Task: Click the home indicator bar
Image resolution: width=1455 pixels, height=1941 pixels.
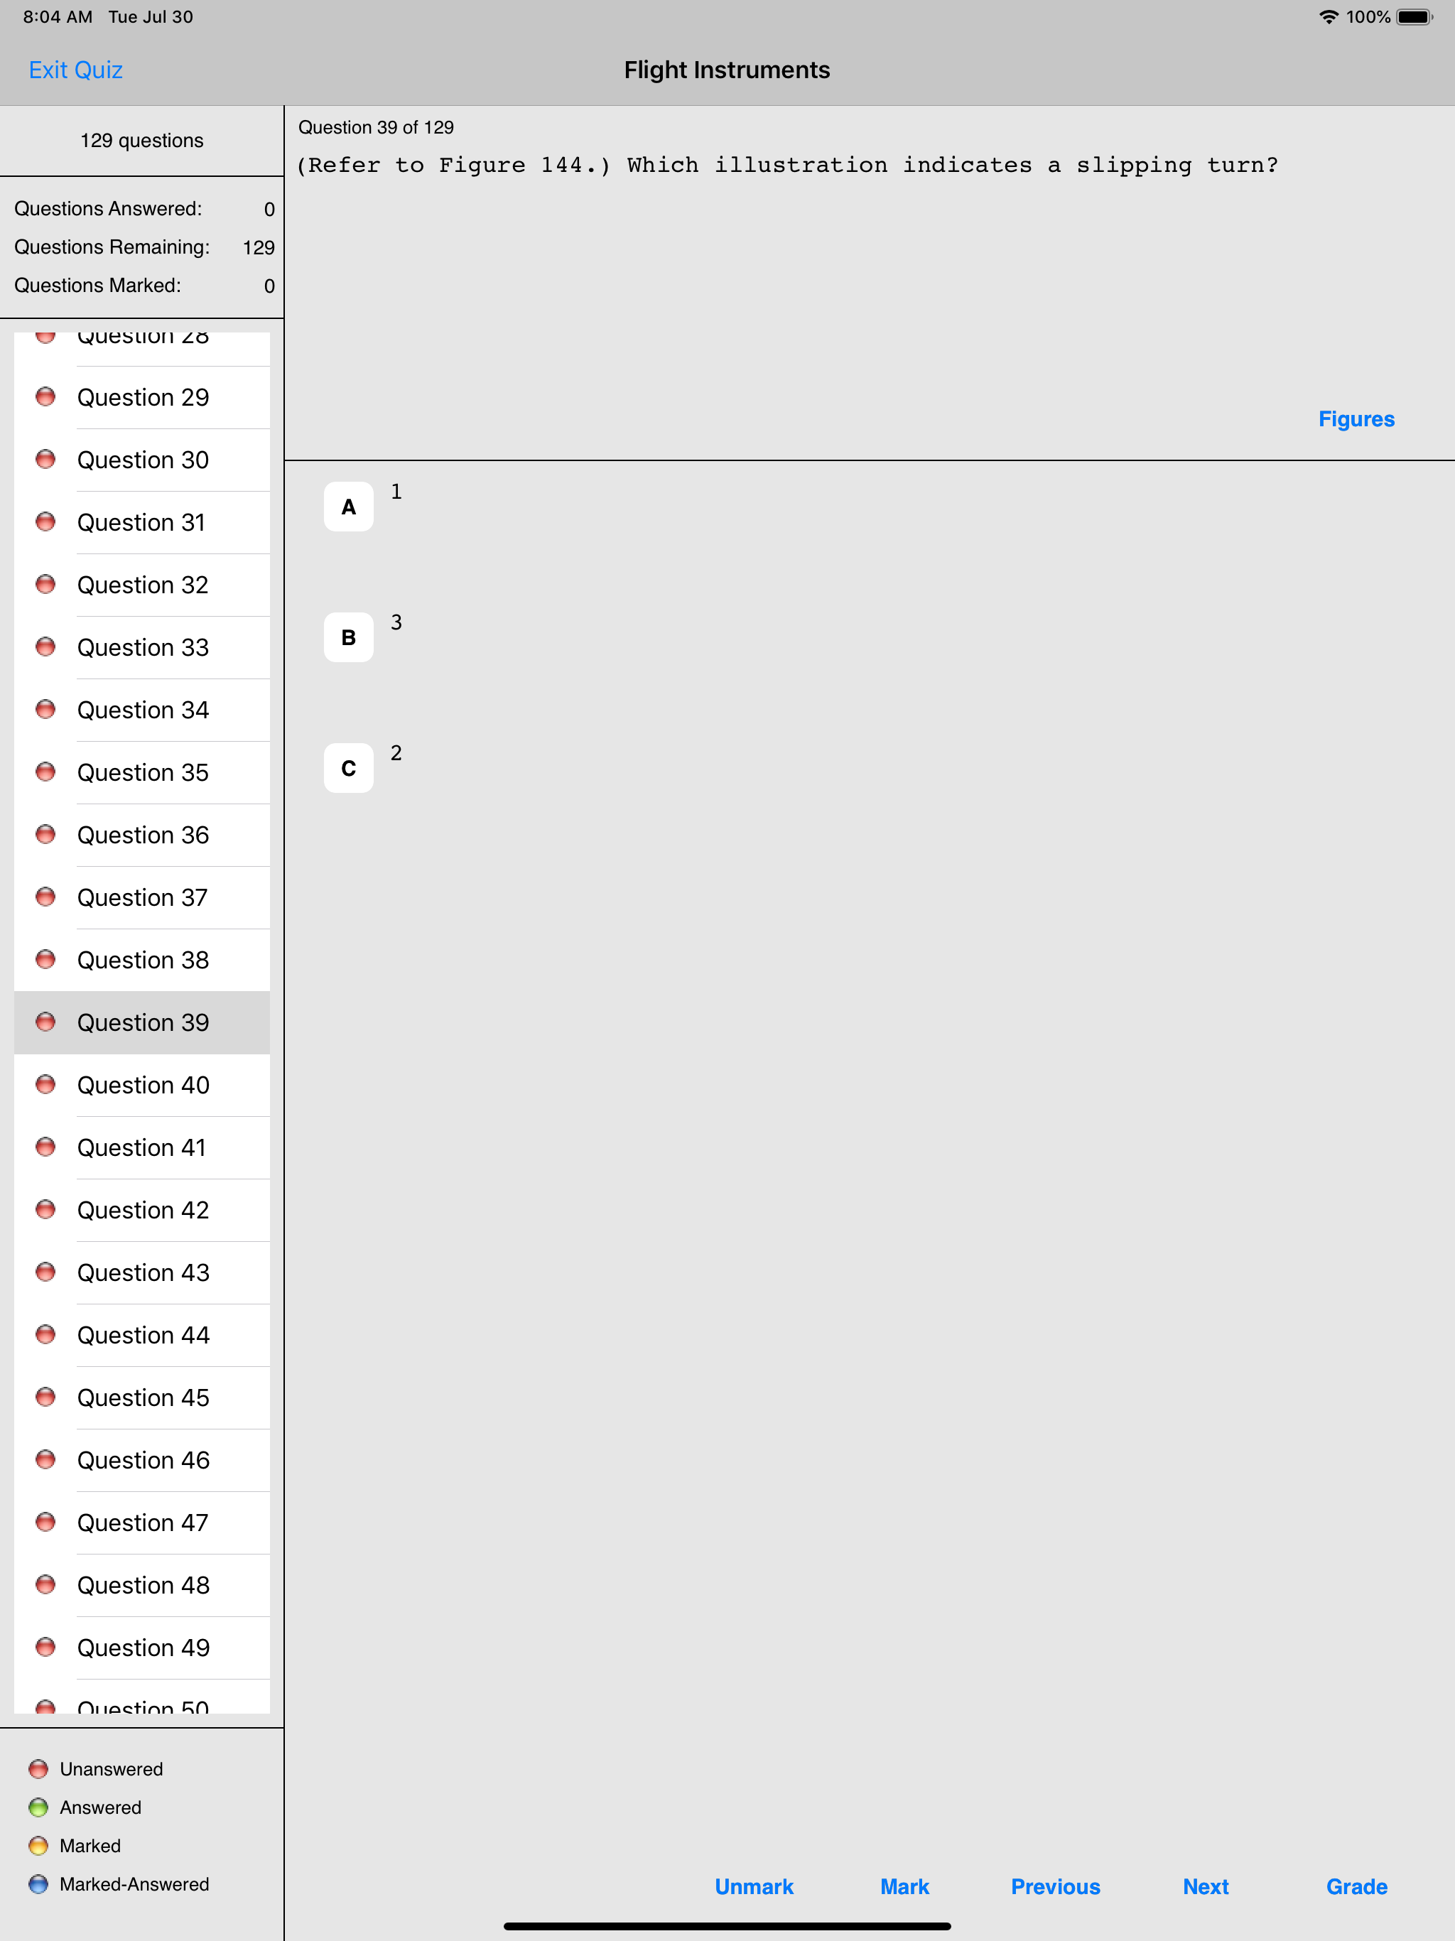Action: coord(727,1926)
